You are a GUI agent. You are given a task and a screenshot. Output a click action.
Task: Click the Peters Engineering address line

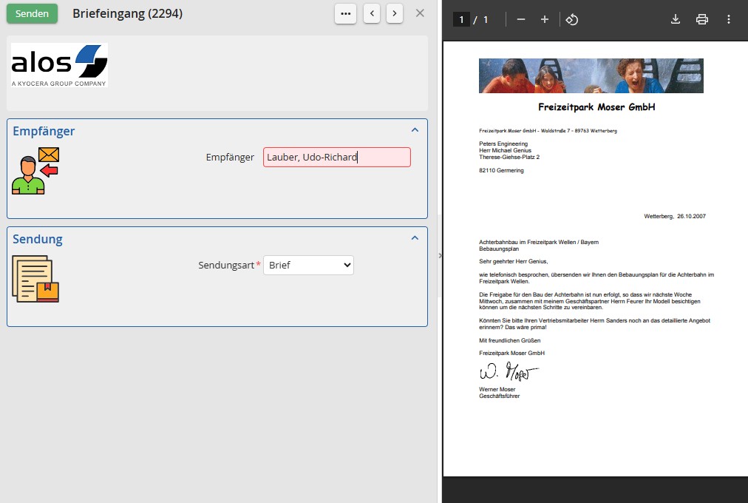pos(503,144)
